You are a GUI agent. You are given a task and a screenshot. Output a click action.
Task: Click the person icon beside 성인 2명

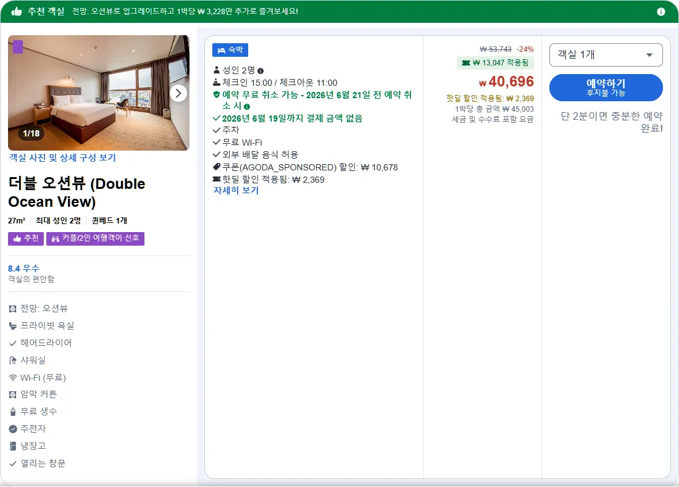[217, 70]
